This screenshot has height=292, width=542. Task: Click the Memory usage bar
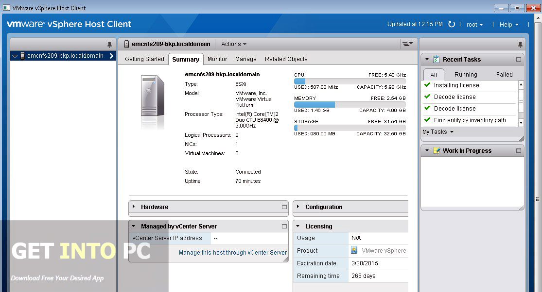350,104
